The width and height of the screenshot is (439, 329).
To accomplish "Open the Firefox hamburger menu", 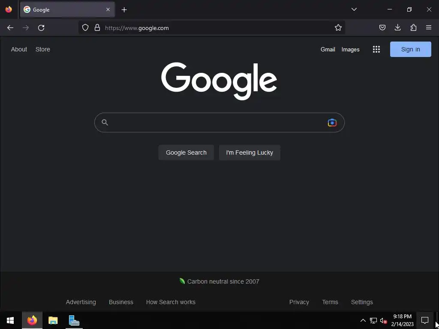I will 428,27.
